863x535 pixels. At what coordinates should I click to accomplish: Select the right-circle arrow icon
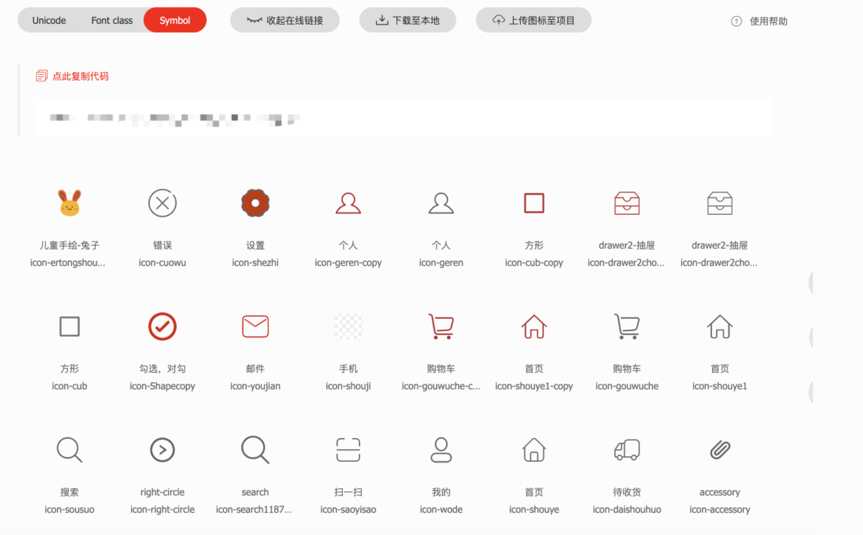(162, 449)
